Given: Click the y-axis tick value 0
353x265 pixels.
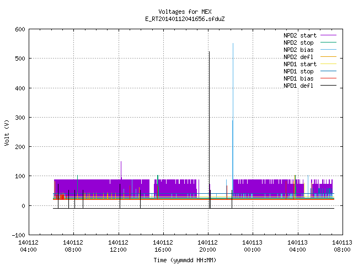Looking at the screenshot, I should pos(23,206).
